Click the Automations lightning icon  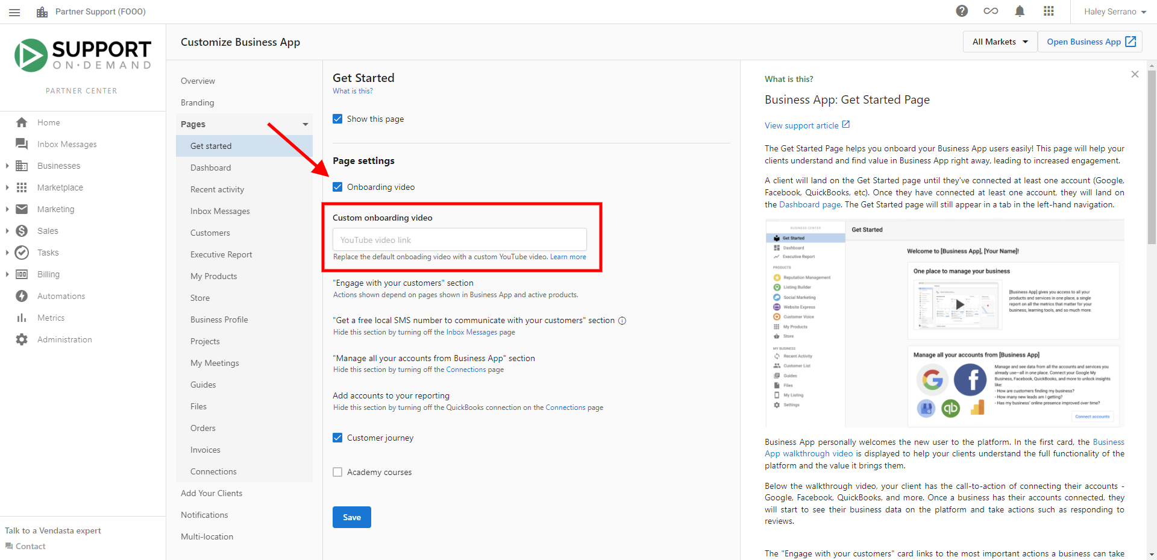(22, 296)
